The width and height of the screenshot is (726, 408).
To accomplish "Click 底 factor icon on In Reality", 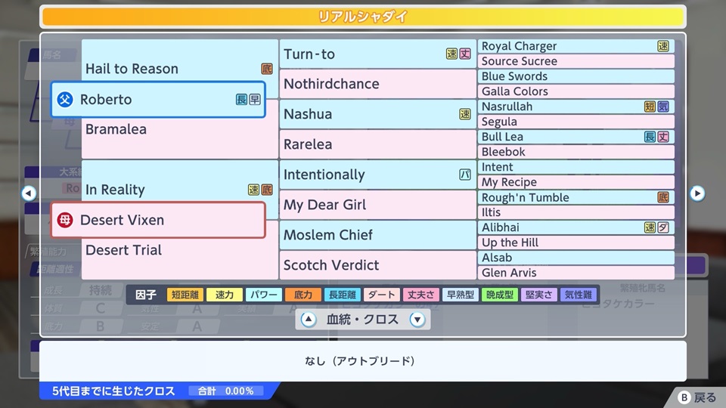I will pos(267,190).
